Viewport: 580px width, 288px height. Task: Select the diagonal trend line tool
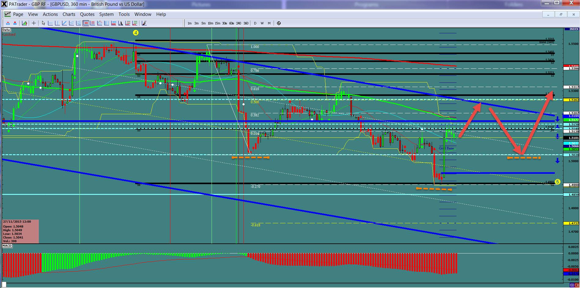pyautogui.click(x=65, y=23)
